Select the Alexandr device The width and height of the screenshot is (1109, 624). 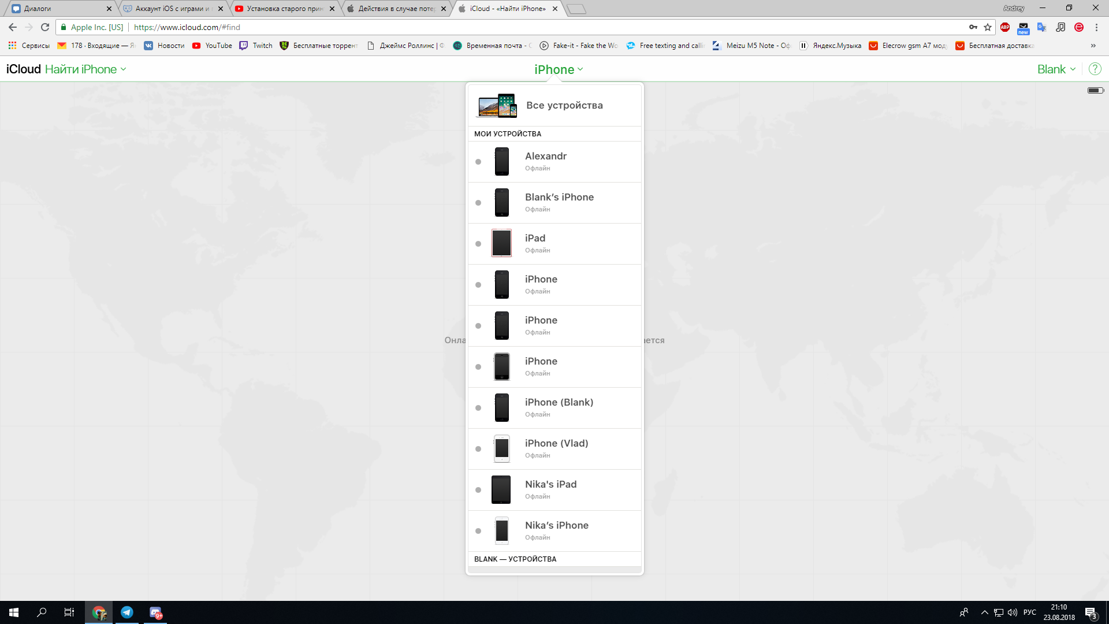point(554,162)
